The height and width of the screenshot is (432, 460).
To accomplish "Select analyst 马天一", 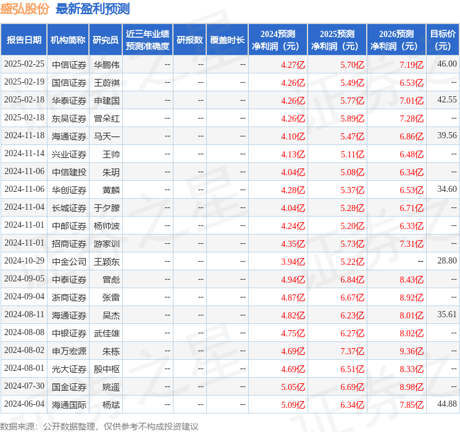I will coord(106,136).
